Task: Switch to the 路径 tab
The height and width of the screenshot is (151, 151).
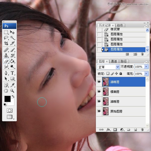Action: pos(124,61)
